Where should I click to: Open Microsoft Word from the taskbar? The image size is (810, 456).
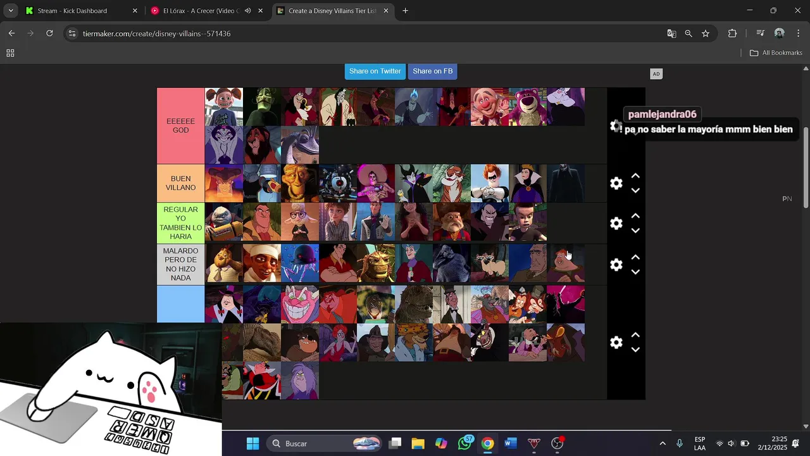[511, 443]
